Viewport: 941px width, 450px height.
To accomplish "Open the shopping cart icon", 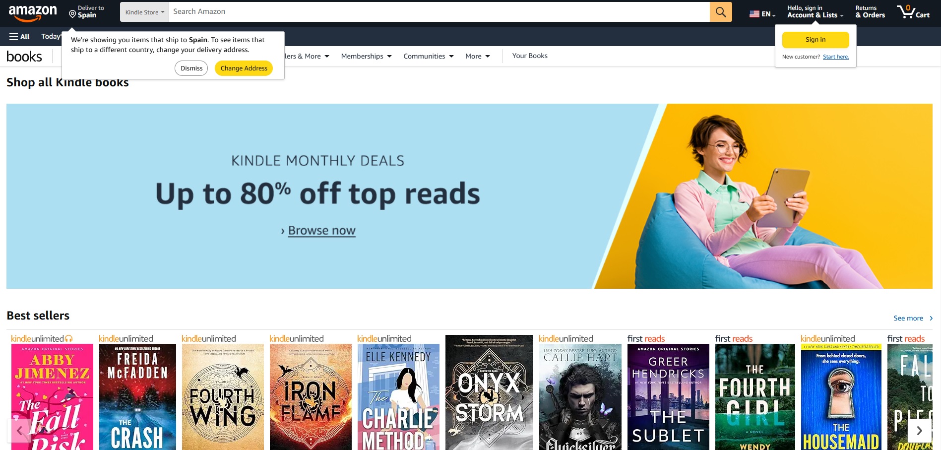I will coord(913,12).
